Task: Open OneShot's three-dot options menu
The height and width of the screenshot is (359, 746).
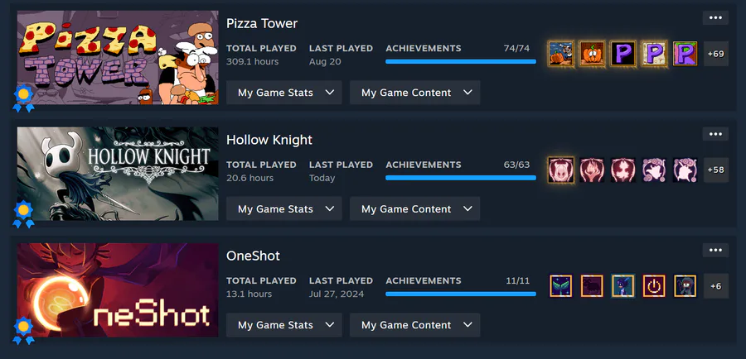Action: [x=715, y=251]
